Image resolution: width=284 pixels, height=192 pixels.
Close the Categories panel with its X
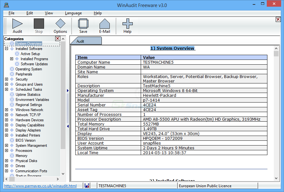pyautogui.click(x=57, y=39)
